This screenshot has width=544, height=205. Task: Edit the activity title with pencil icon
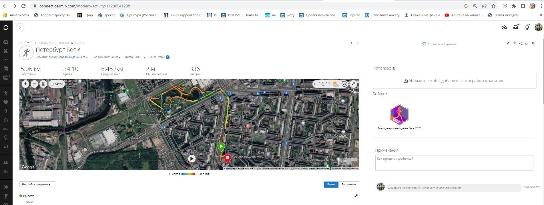click(x=79, y=50)
